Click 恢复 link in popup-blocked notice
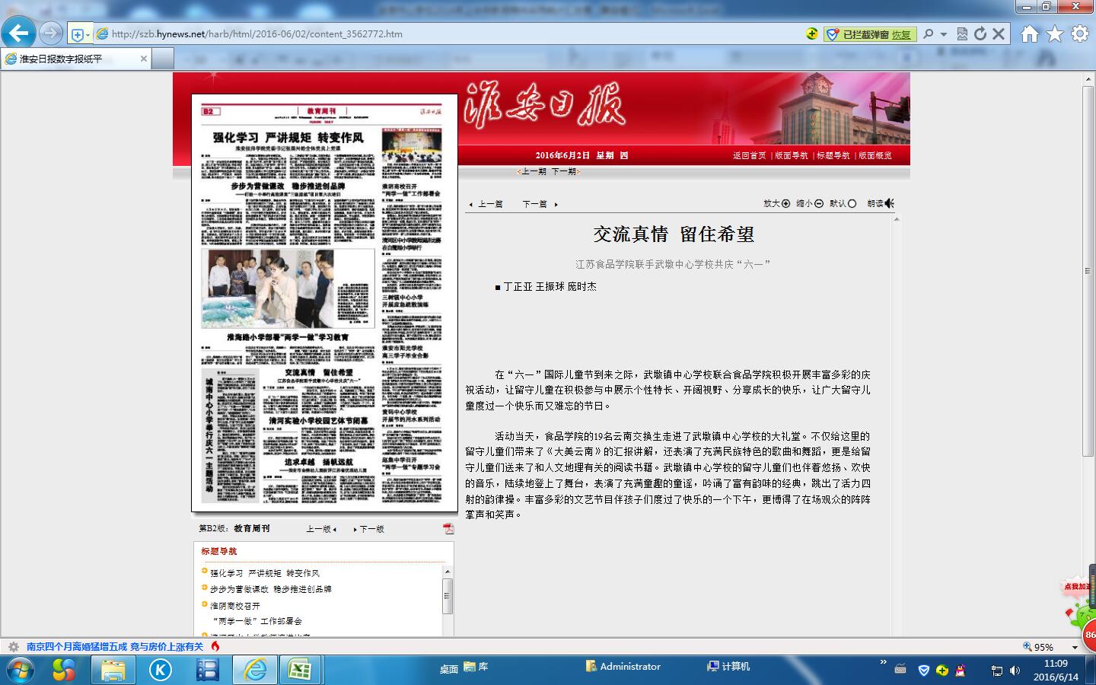Screen dimensions: 1096x685 (901, 34)
